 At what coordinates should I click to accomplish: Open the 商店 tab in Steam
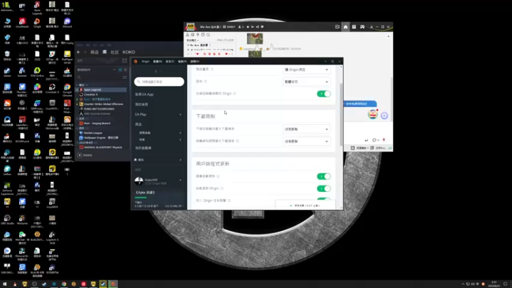[94, 52]
